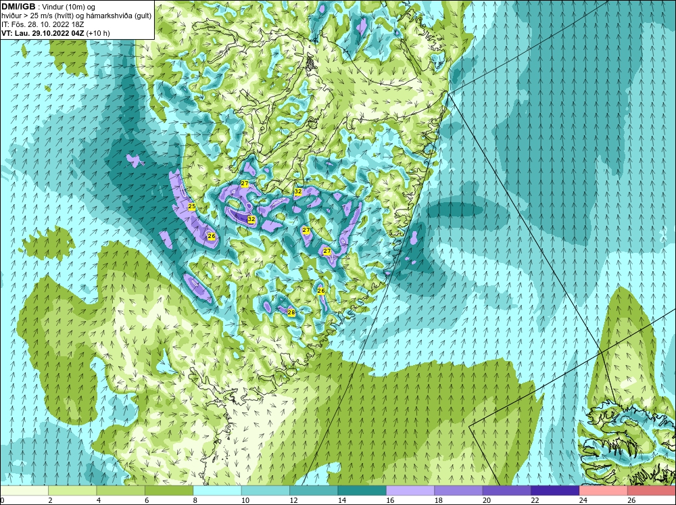676x505 pixels.
Task: Click the legend scale number 0
Action: tap(2, 500)
